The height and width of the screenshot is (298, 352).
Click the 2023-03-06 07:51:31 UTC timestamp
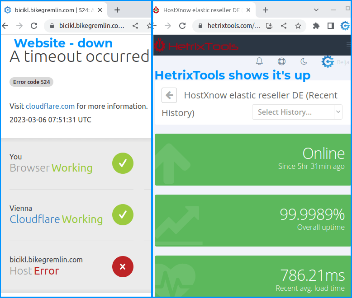[x=50, y=120]
